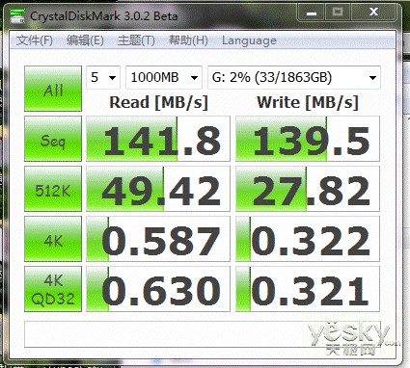410x368 pixels.
Task: Open the drive dropdown showing G: 2%
Action: (x=294, y=77)
